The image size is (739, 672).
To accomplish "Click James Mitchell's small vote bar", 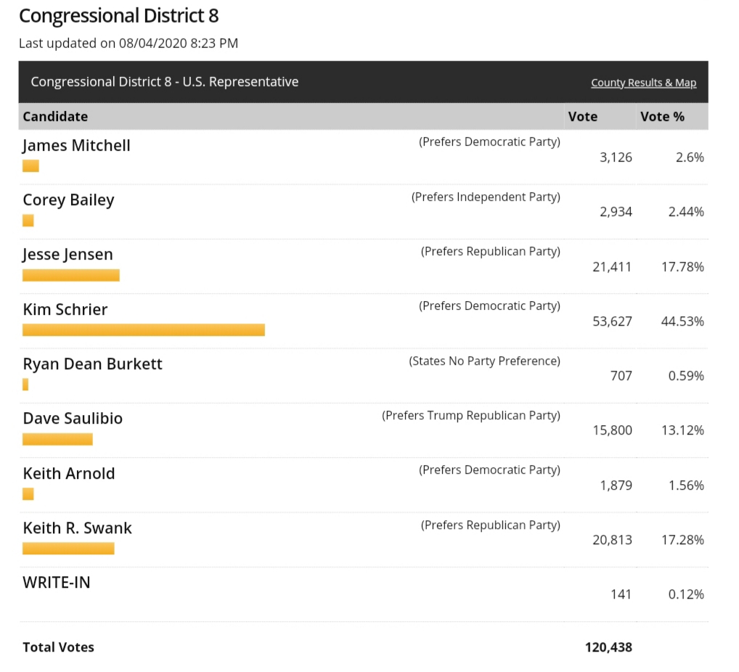I will pyautogui.click(x=30, y=165).
